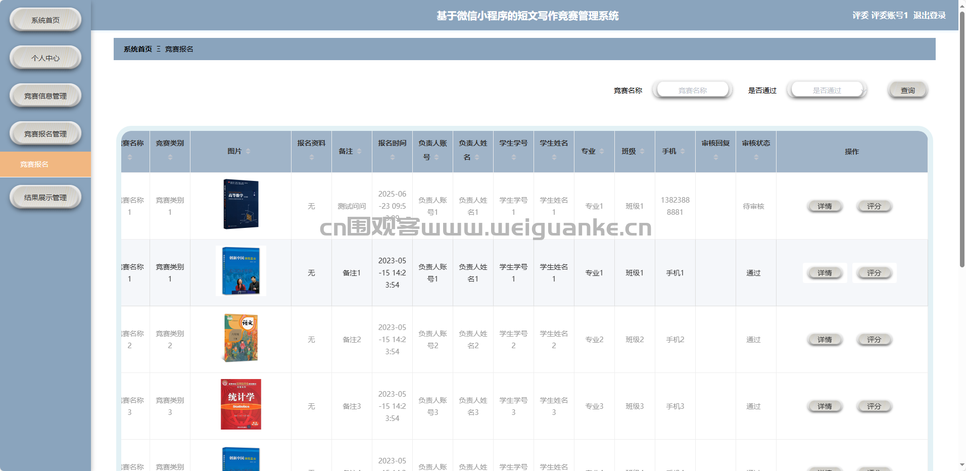Screen dimensions: 966x471
Task: Click 退出登录 to log out
Action: [930, 15]
